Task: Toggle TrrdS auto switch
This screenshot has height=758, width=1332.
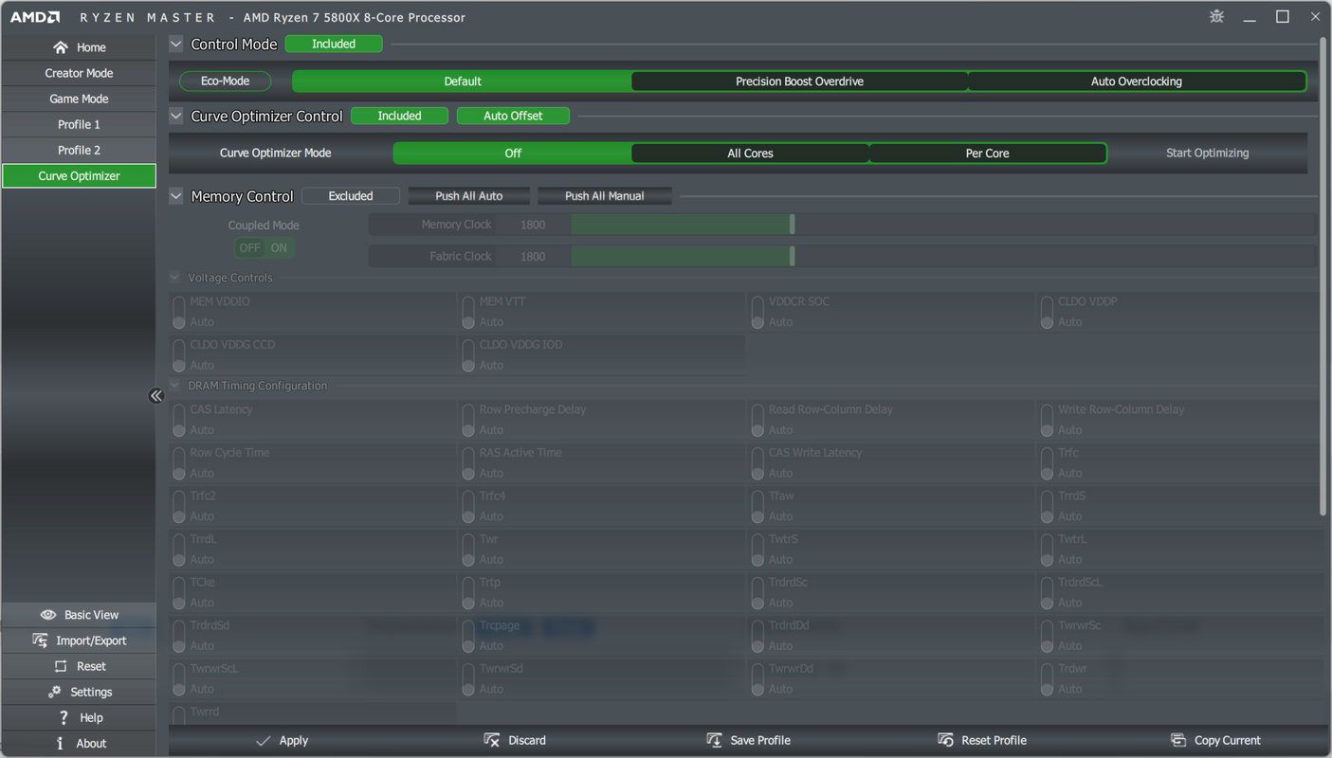Action: click(1047, 506)
